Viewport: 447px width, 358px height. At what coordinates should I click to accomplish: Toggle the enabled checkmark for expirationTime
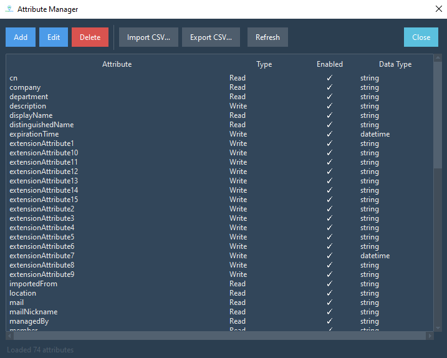(329, 134)
